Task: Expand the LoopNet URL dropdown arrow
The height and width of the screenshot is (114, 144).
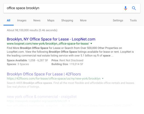Action: 91,44
